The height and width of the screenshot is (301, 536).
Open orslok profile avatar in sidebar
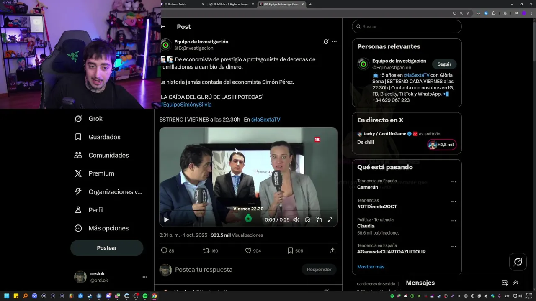click(x=80, y=277)
